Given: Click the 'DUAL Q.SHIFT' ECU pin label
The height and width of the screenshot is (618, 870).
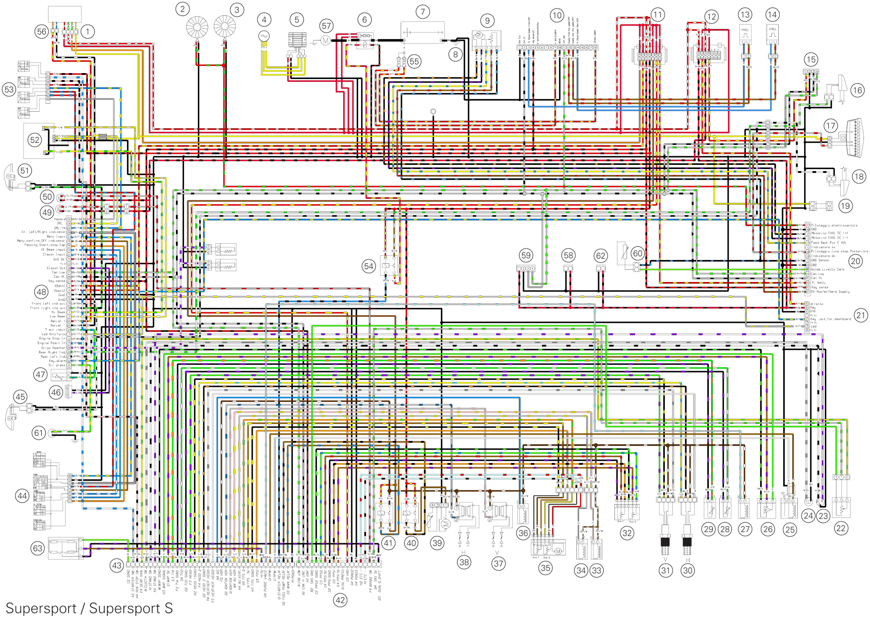Looking at the screenshot, I should tap(379, 581).
